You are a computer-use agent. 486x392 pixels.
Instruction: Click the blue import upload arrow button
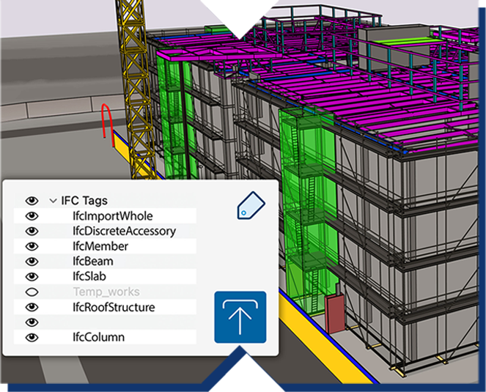(x=240, y=317)
